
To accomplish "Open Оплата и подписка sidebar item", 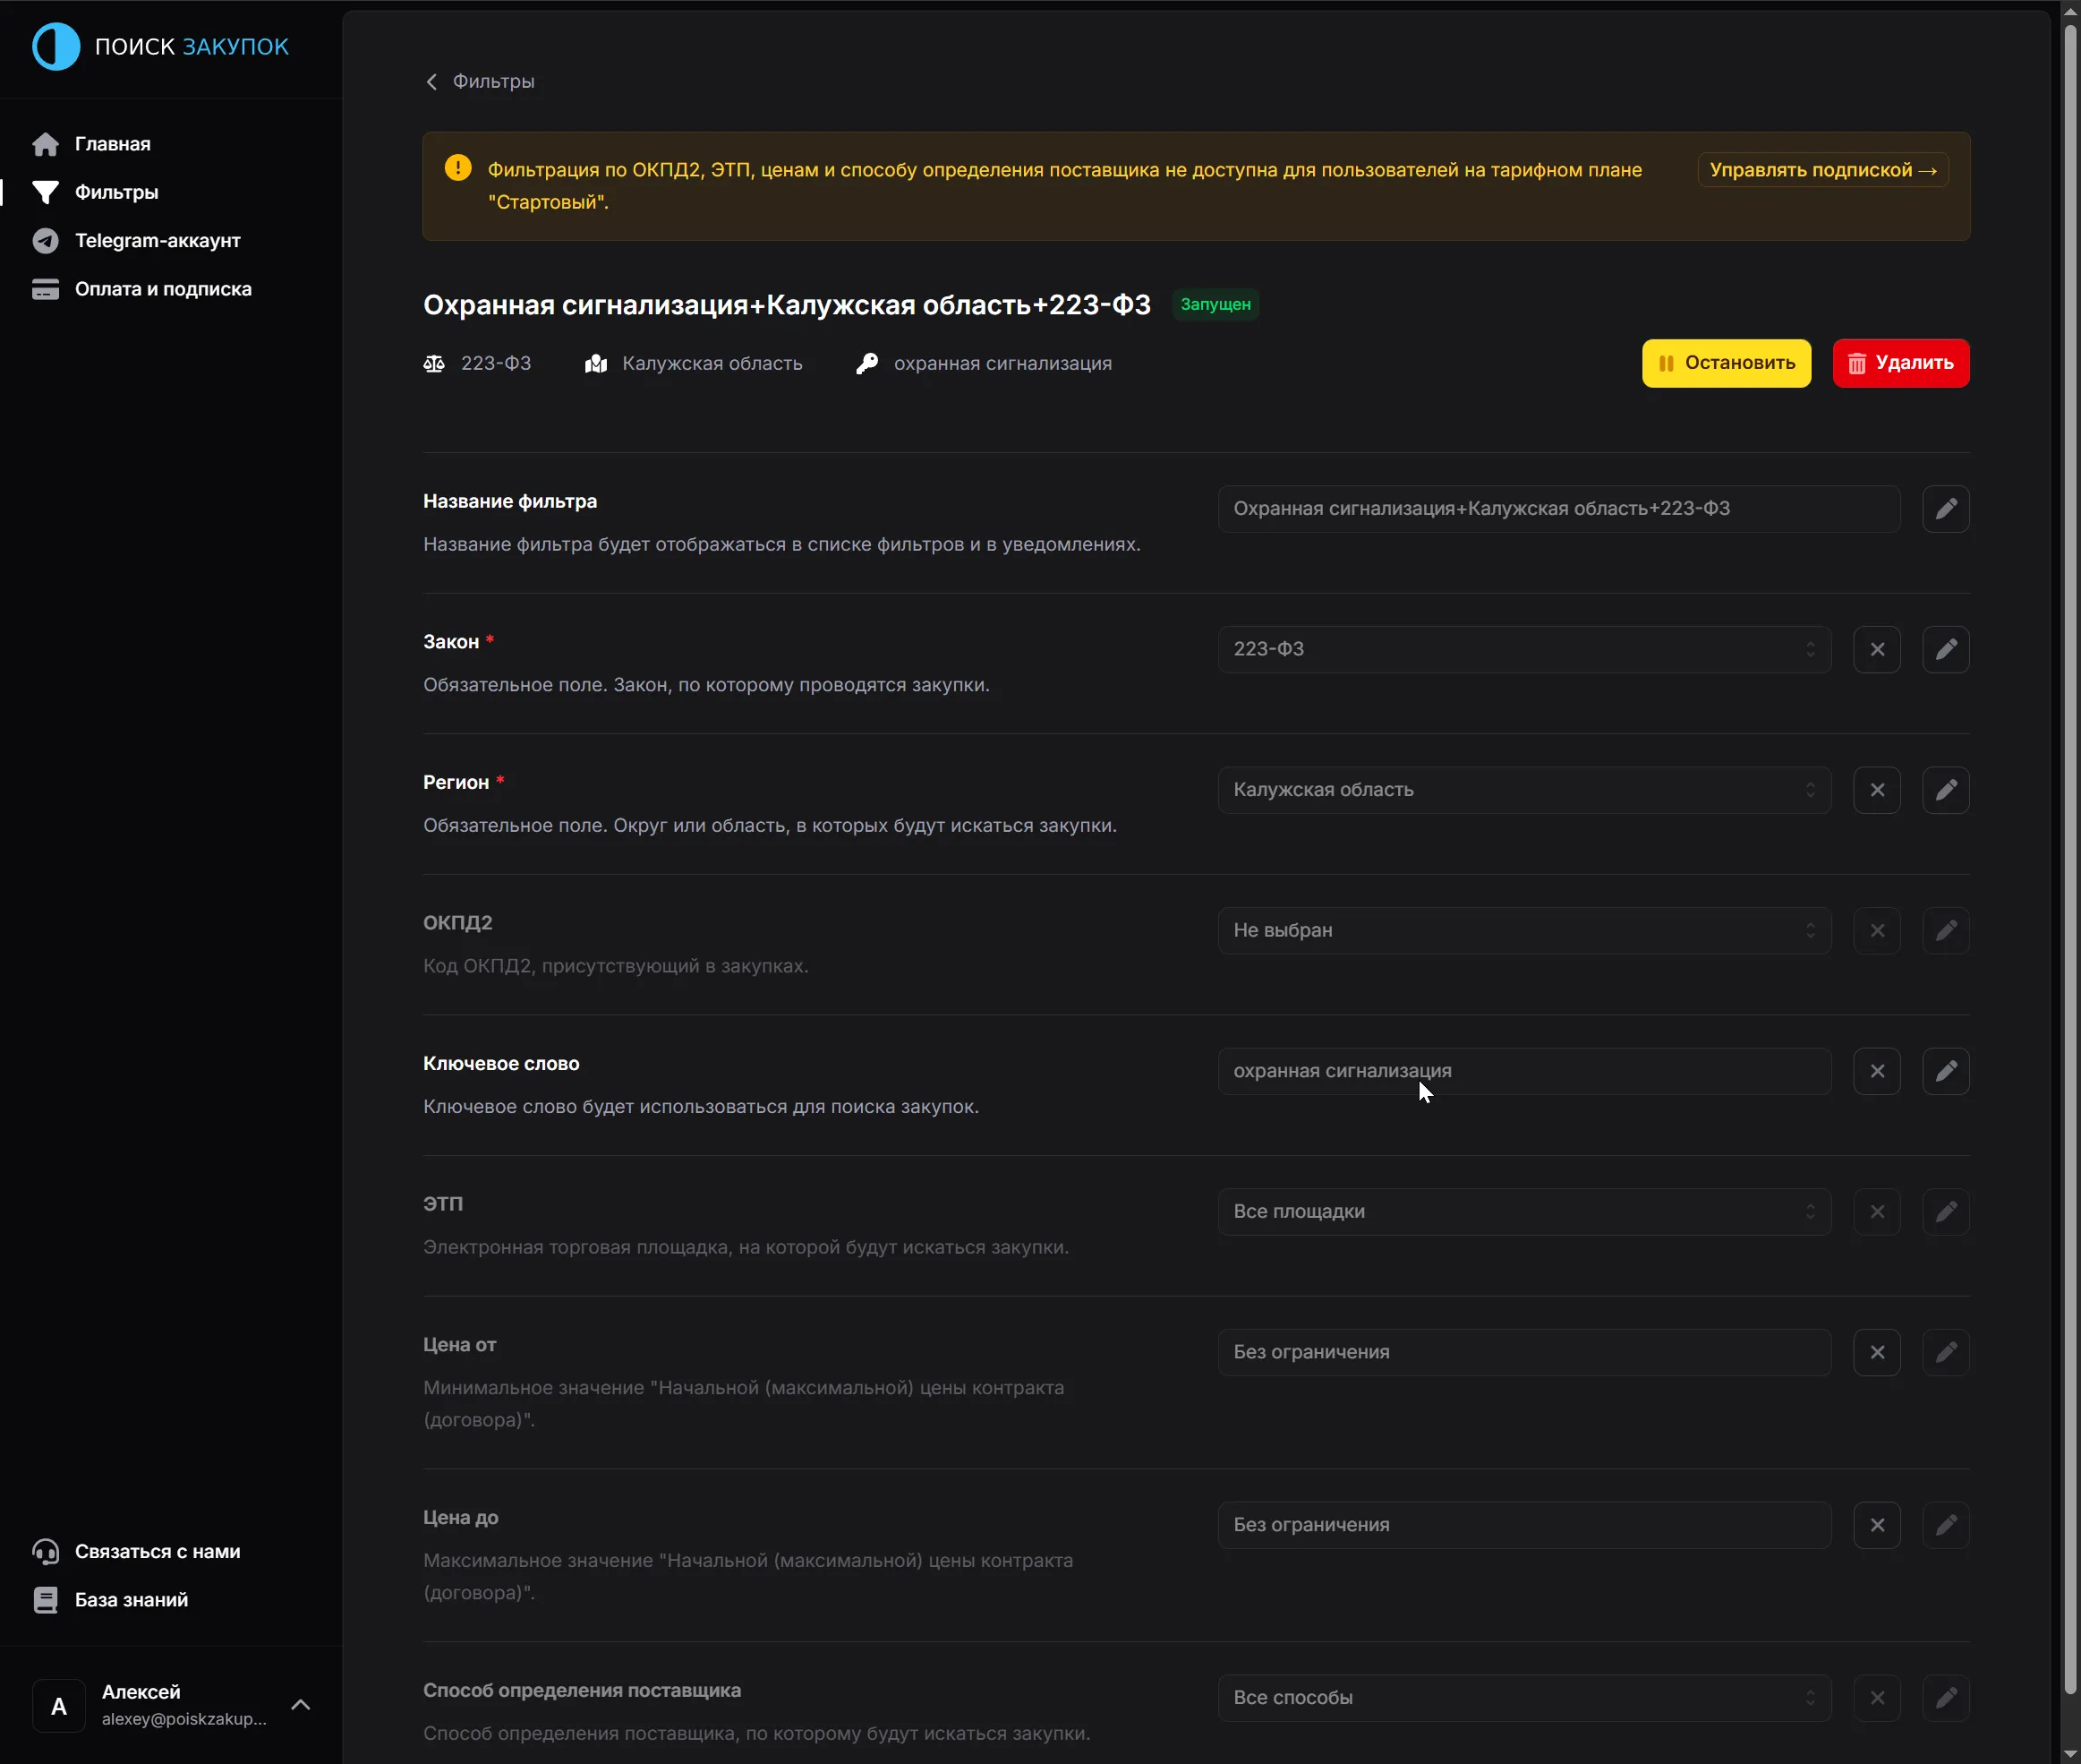I will [x=163, y=289].
